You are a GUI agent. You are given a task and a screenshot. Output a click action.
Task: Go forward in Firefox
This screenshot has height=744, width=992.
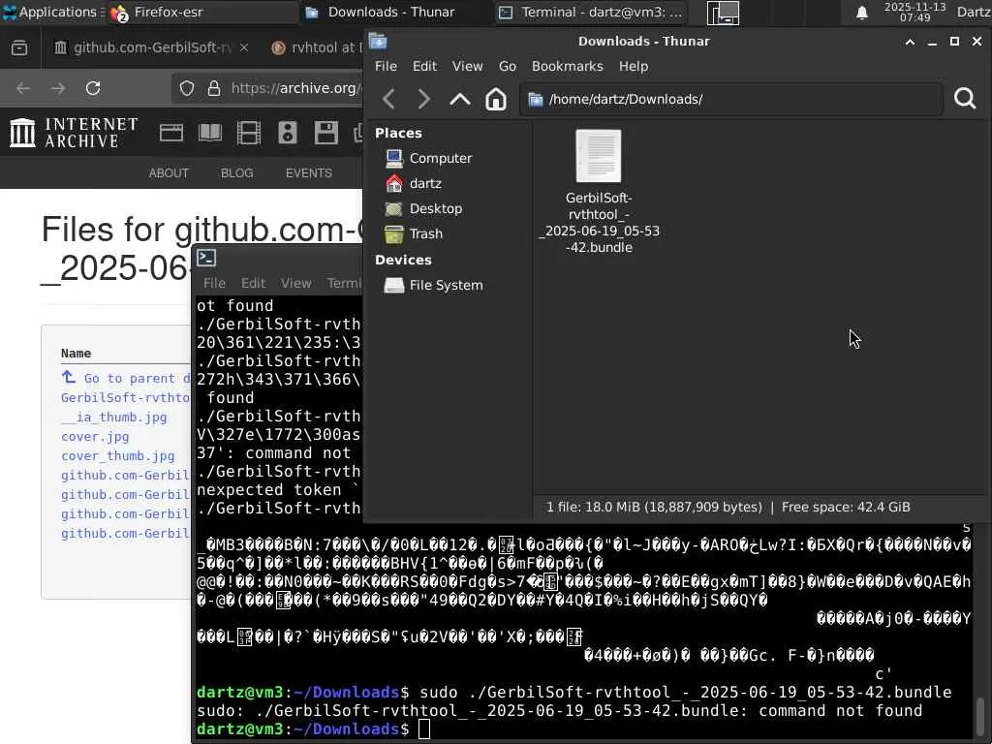58,88
